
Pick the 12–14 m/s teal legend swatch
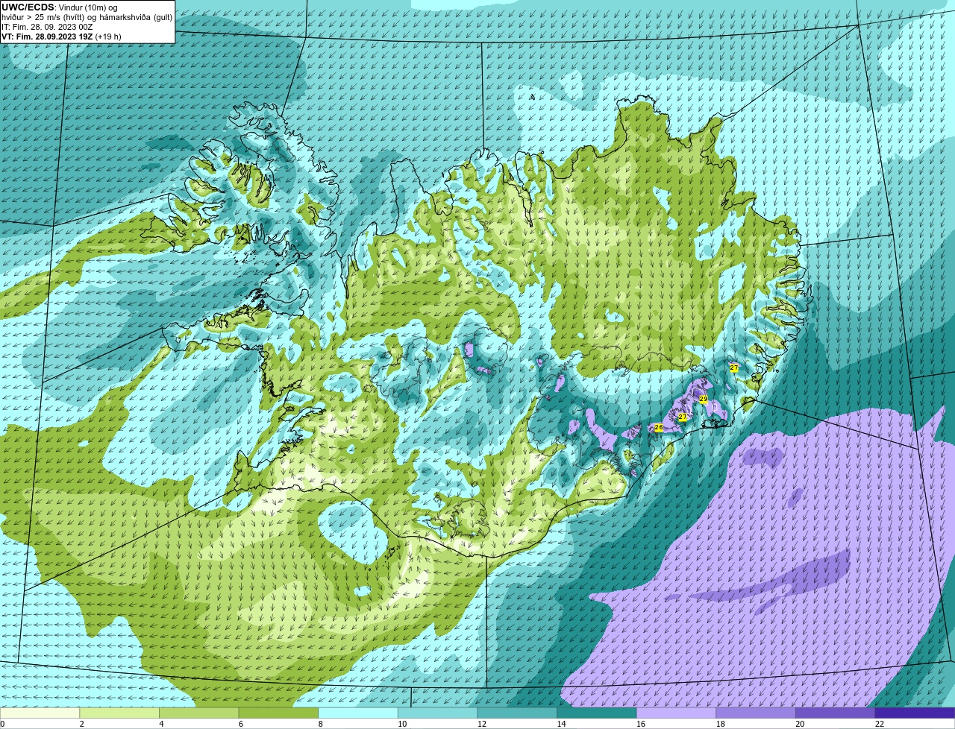tap(517, 713)
